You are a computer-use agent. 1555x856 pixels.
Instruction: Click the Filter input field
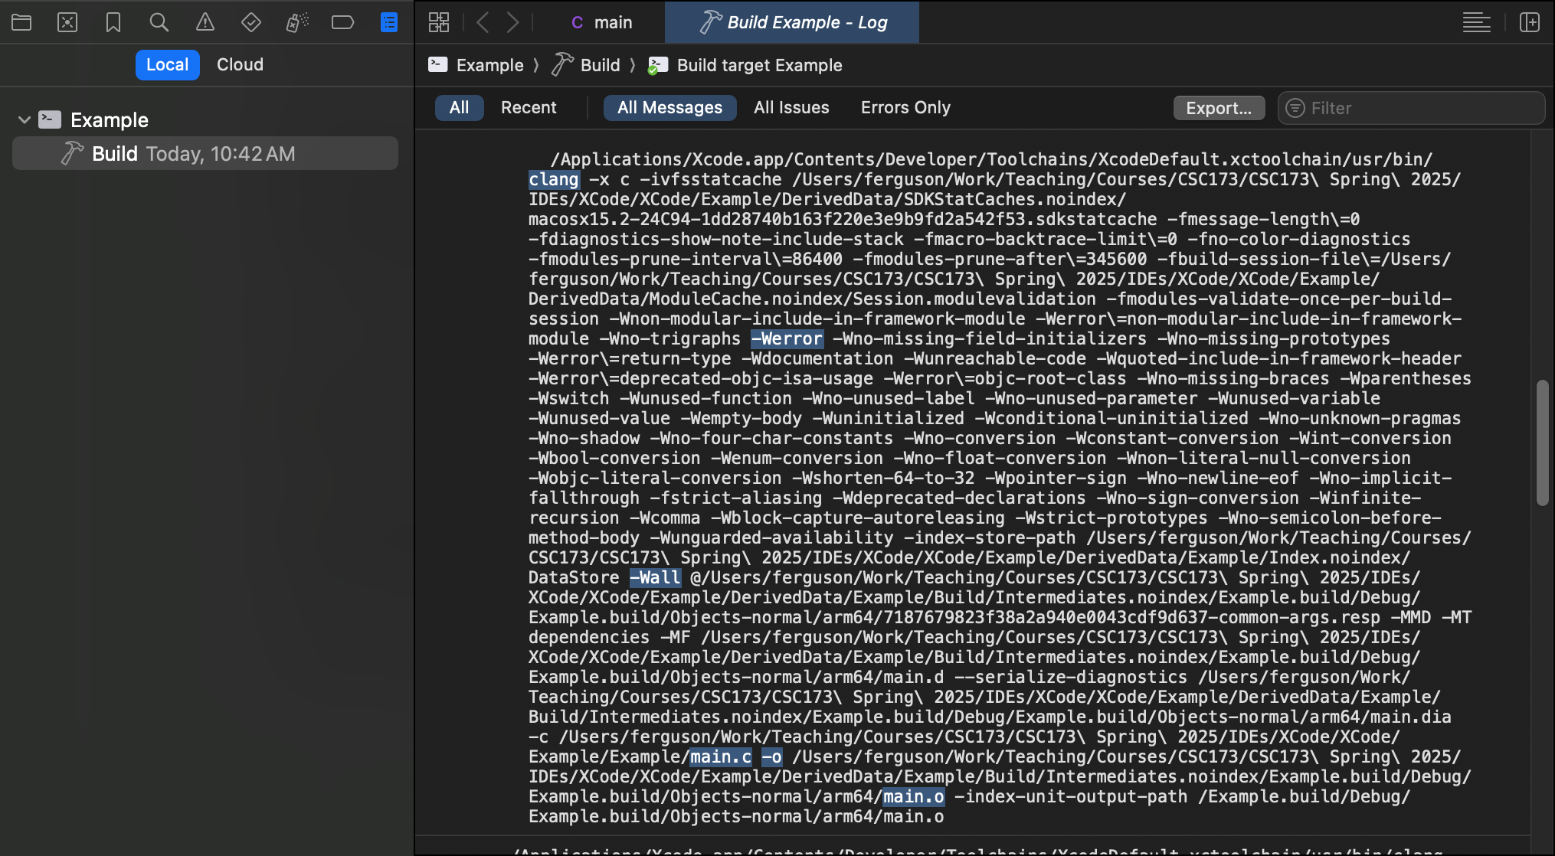[x=1411, y=108]
